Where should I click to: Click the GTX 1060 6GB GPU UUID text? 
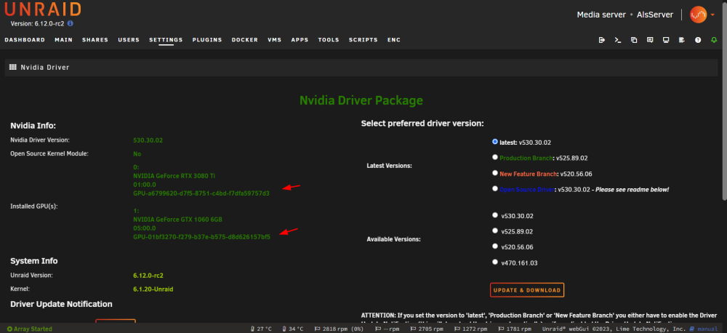(x=201, y=236)
